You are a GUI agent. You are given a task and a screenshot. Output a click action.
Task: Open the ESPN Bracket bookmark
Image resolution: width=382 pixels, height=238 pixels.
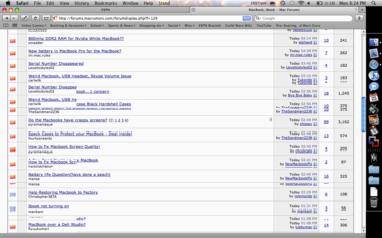pos(210,26)
